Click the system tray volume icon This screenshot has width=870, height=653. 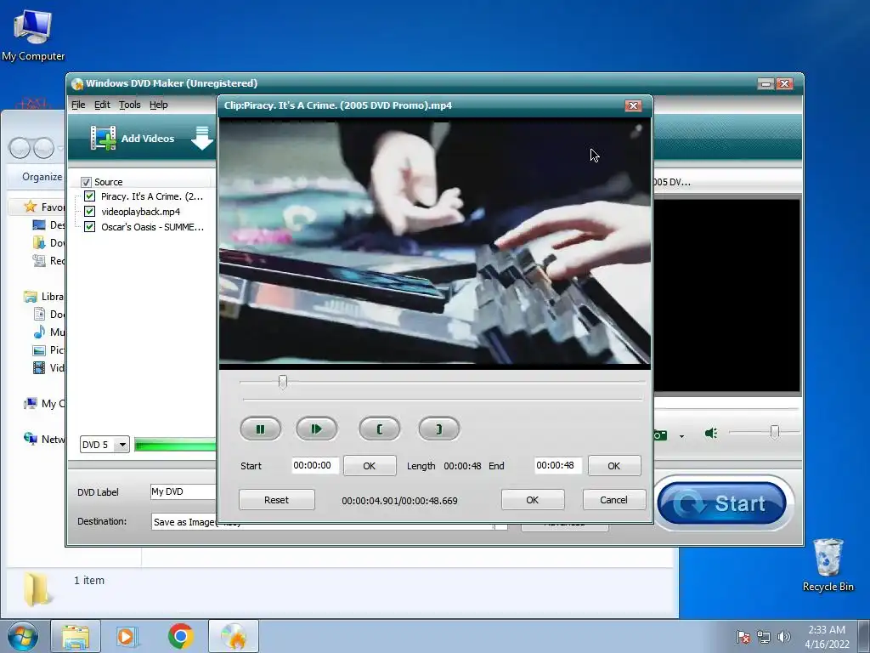pyautogui.click(x=784, y=636)
